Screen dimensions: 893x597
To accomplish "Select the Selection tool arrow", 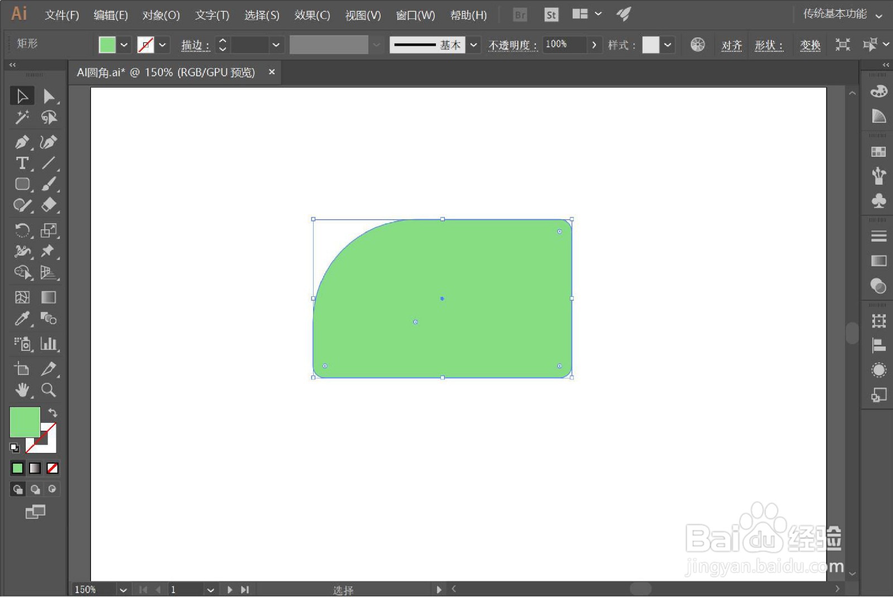I will click(22, 96).
